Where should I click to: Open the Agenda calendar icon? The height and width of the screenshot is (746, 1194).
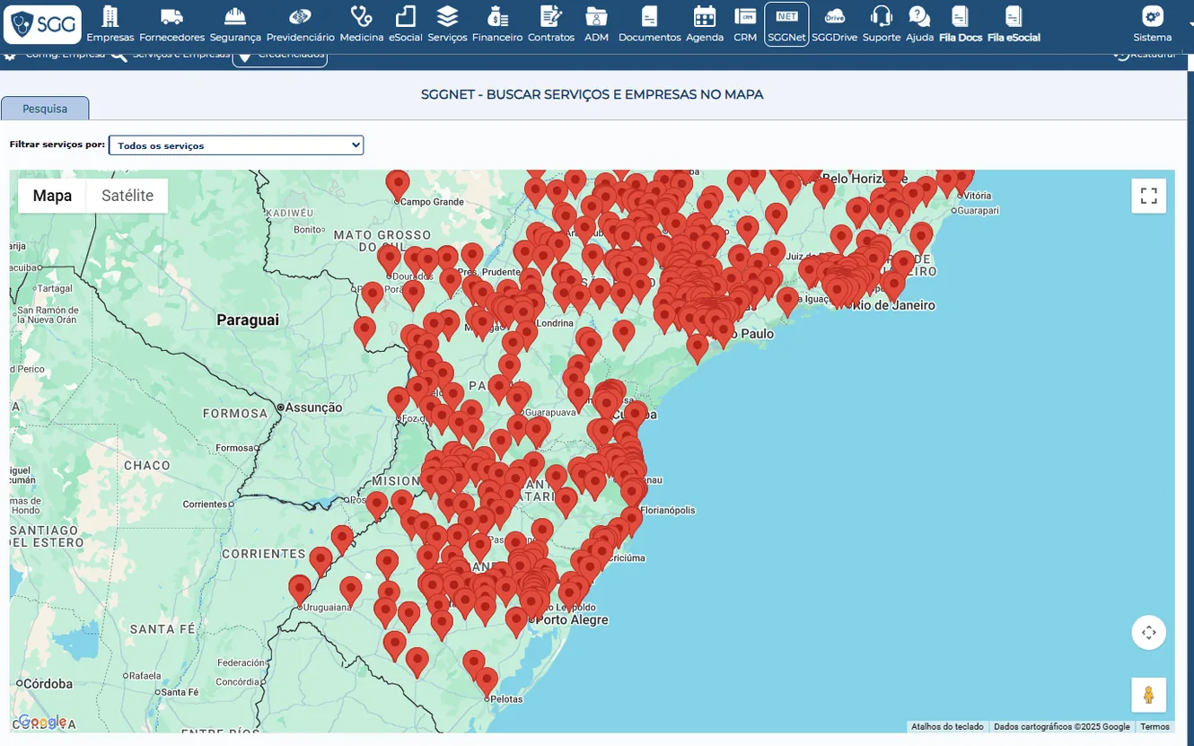[x=705, y=17]
